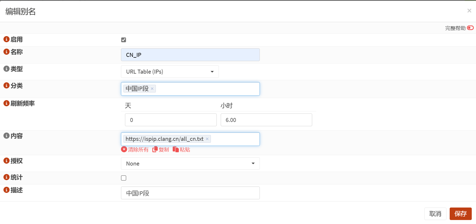
Task: Uncheck the 启用 enabled checkbox
Action: tap(124, 40)
